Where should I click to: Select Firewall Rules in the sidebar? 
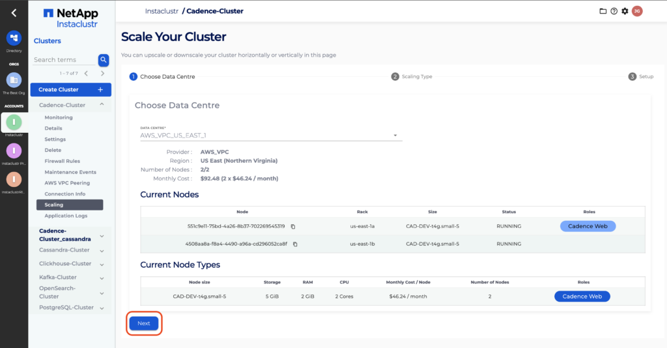[62, 161]
